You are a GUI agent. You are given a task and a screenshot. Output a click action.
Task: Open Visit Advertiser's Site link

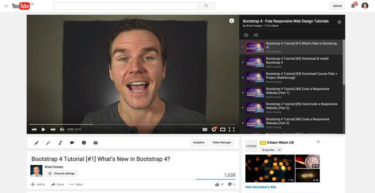pos(260,187)
